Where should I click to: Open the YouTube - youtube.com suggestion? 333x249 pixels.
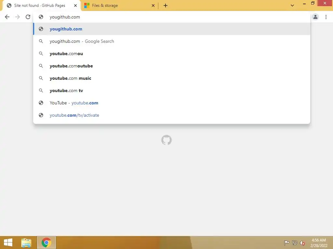[172, 103]
